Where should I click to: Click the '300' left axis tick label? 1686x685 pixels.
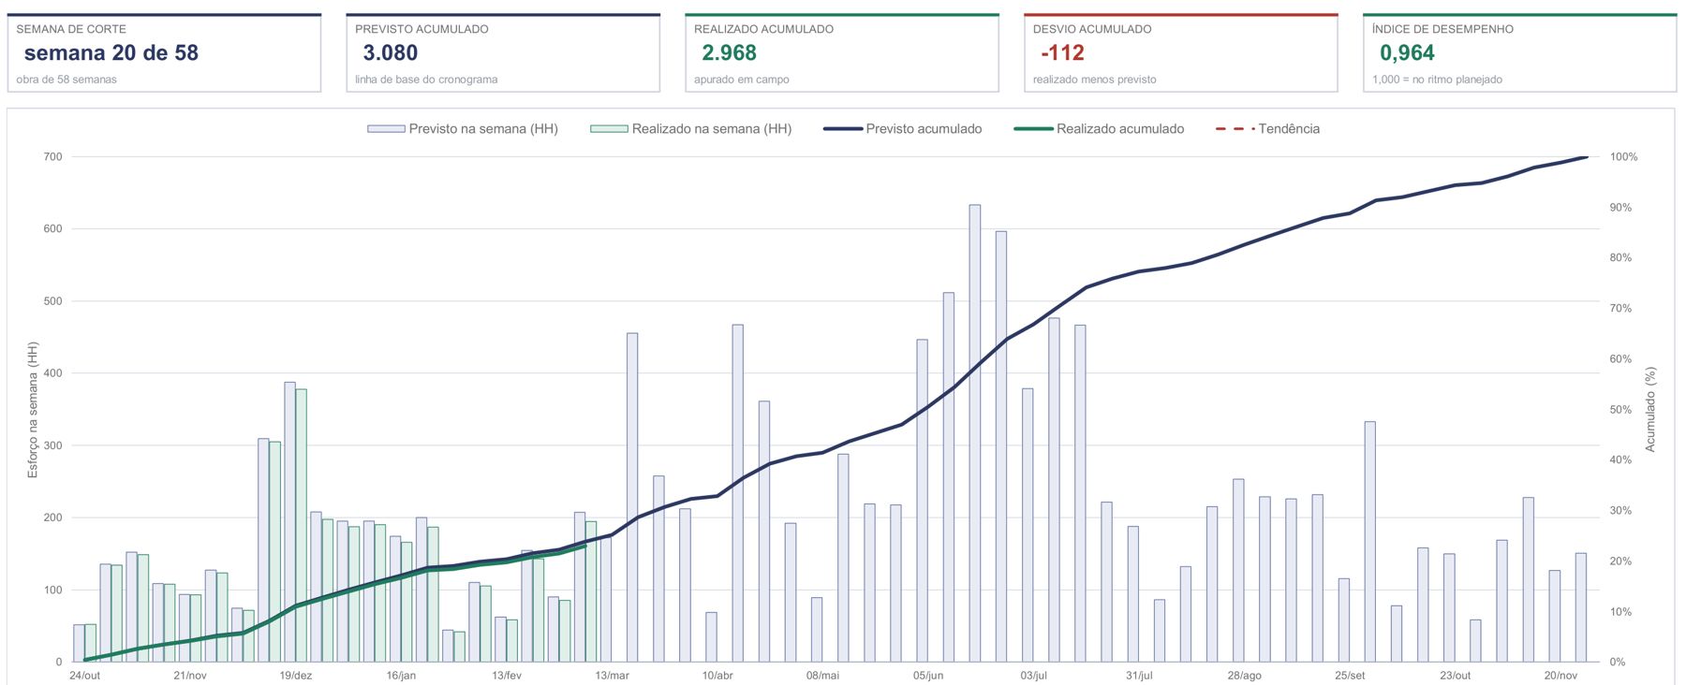[x=52, y=445]
